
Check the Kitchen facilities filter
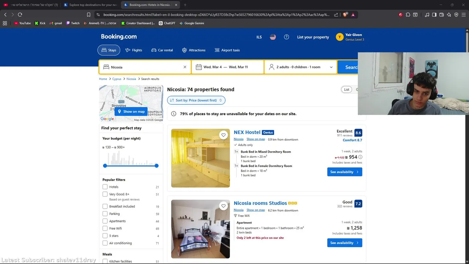coord(105,261)
